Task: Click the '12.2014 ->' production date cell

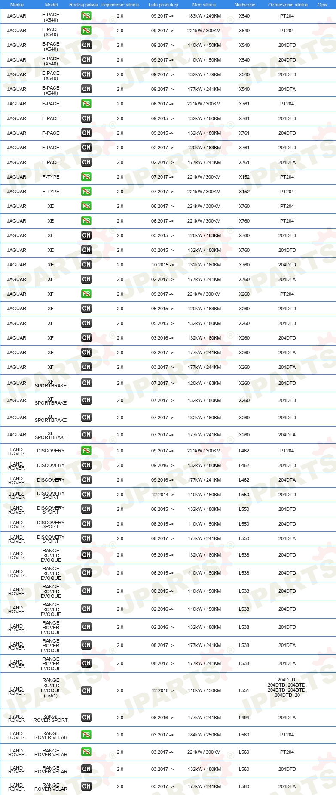Action: pyautogui.click(x=162, y=495)
